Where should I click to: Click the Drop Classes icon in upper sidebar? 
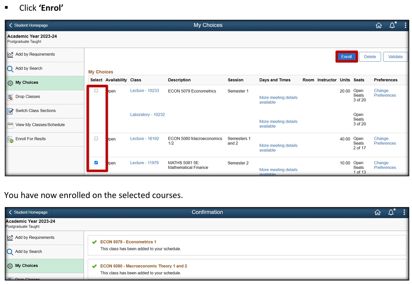(10, 97)
